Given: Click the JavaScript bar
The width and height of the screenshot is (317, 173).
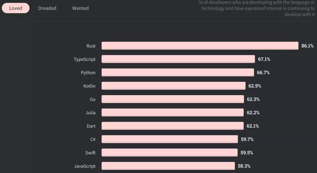Looking at the screenshot, I should [168, 166].
